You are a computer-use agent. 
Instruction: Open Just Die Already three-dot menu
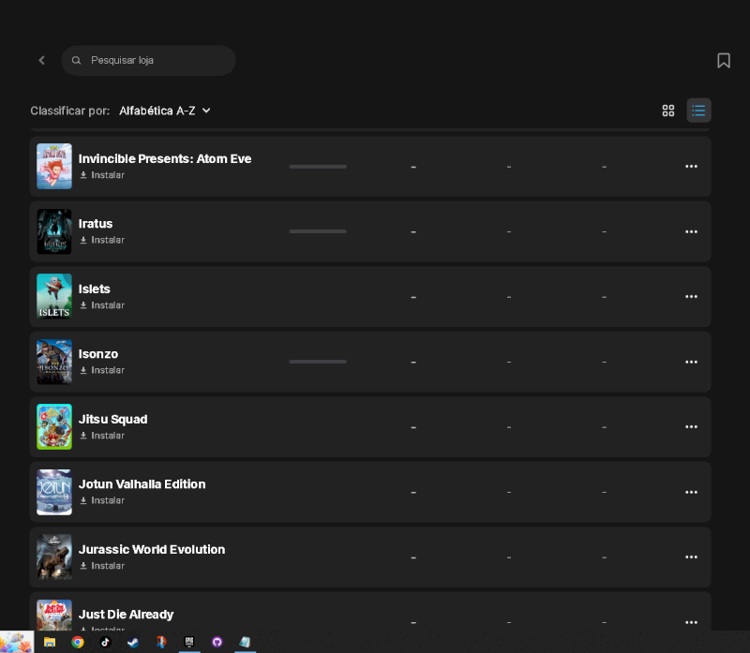coord(691,622)
